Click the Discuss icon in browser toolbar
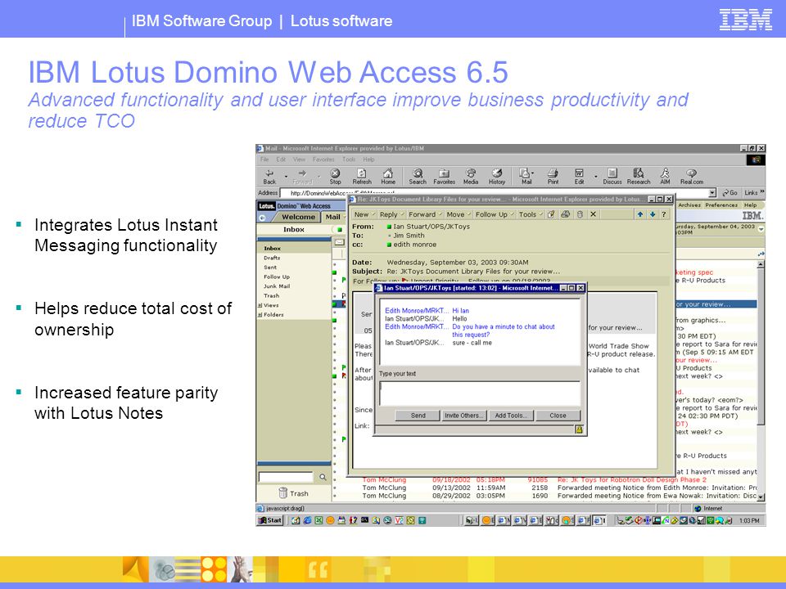The width and height of the screenshot is (786, 589). coord(612,177)
